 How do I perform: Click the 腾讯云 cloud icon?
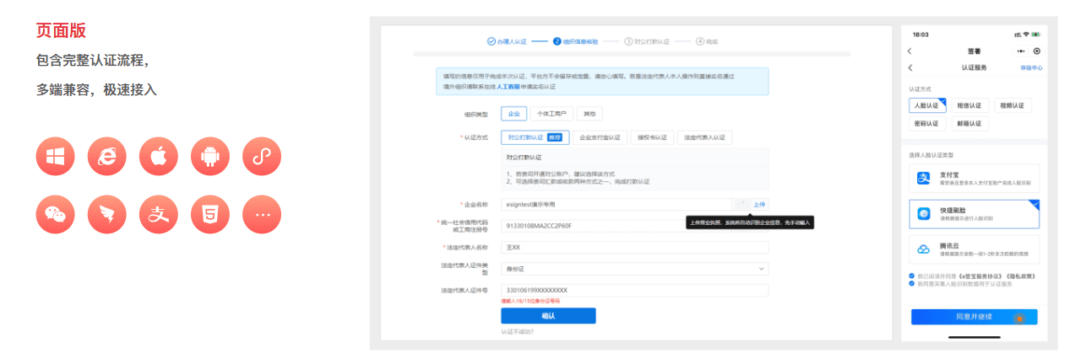click(x=923, y=249)
